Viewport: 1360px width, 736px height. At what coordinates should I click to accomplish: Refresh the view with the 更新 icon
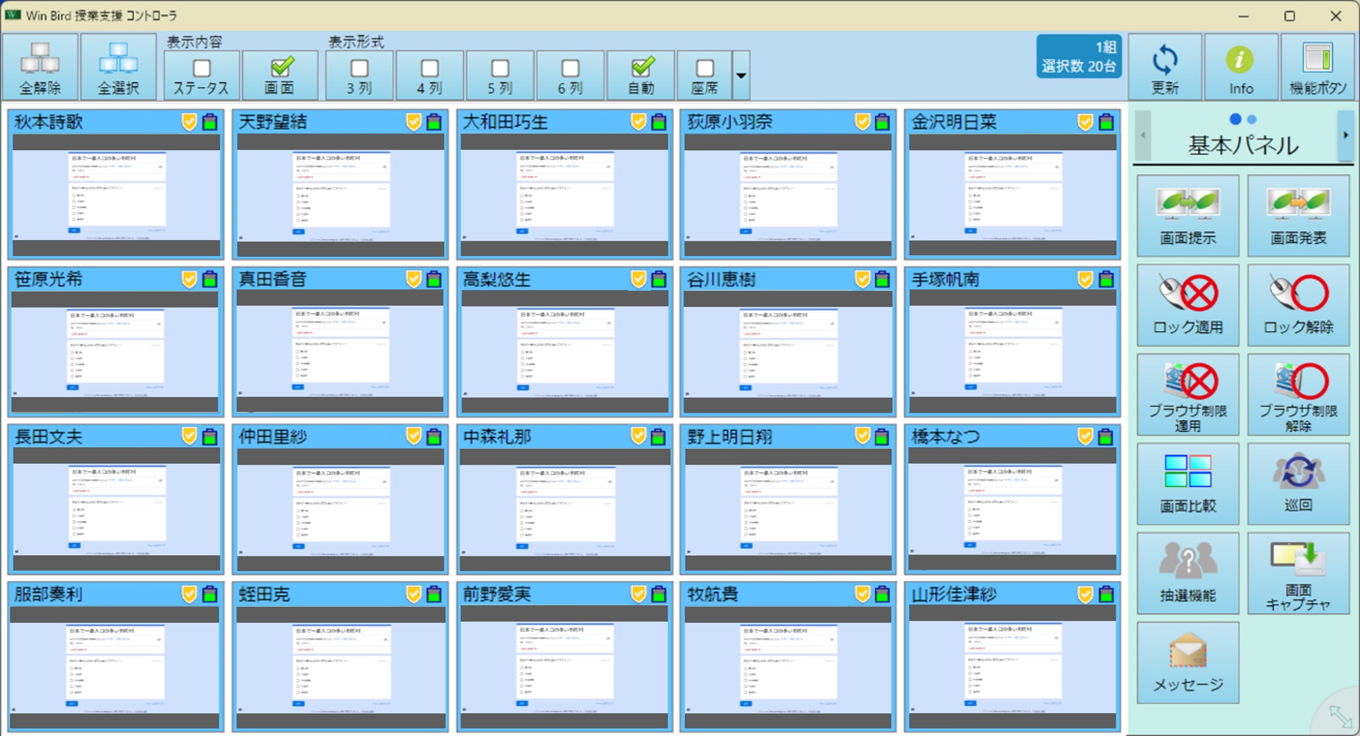(1164, 67)
